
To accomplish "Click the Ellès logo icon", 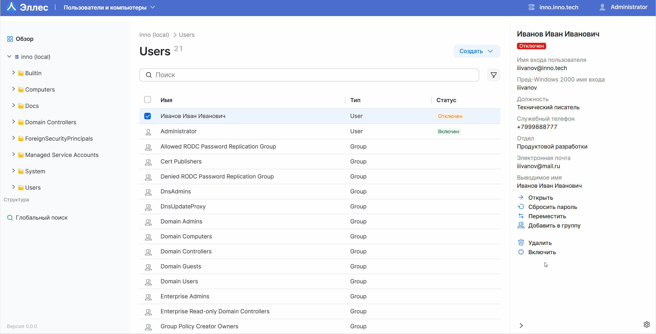I will [11, 7].
